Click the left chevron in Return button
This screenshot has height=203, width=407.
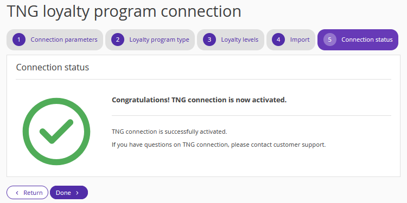pyautogui.click(x=17, y=193)
